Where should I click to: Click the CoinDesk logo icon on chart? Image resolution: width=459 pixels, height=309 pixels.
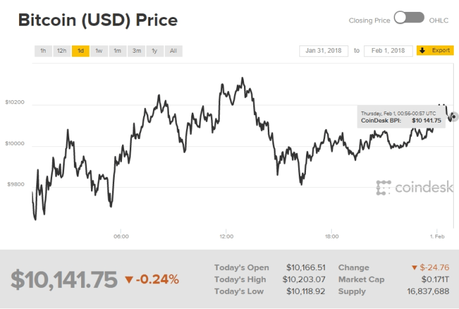(383, 188)
